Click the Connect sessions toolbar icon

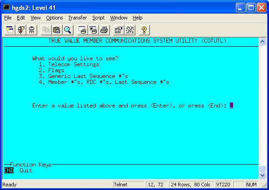click(10, 30)
